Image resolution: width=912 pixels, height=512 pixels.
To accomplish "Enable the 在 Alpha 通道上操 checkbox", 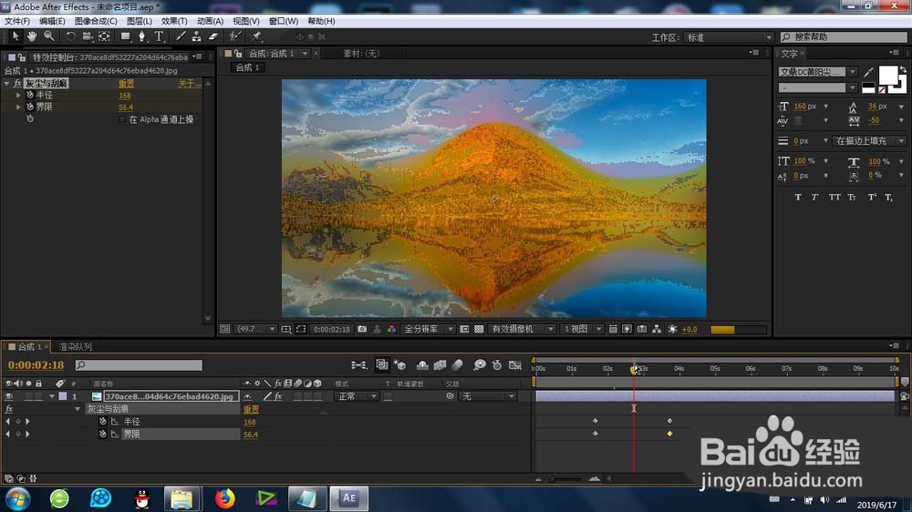I will pyautogui.click(x=123, y=119).
